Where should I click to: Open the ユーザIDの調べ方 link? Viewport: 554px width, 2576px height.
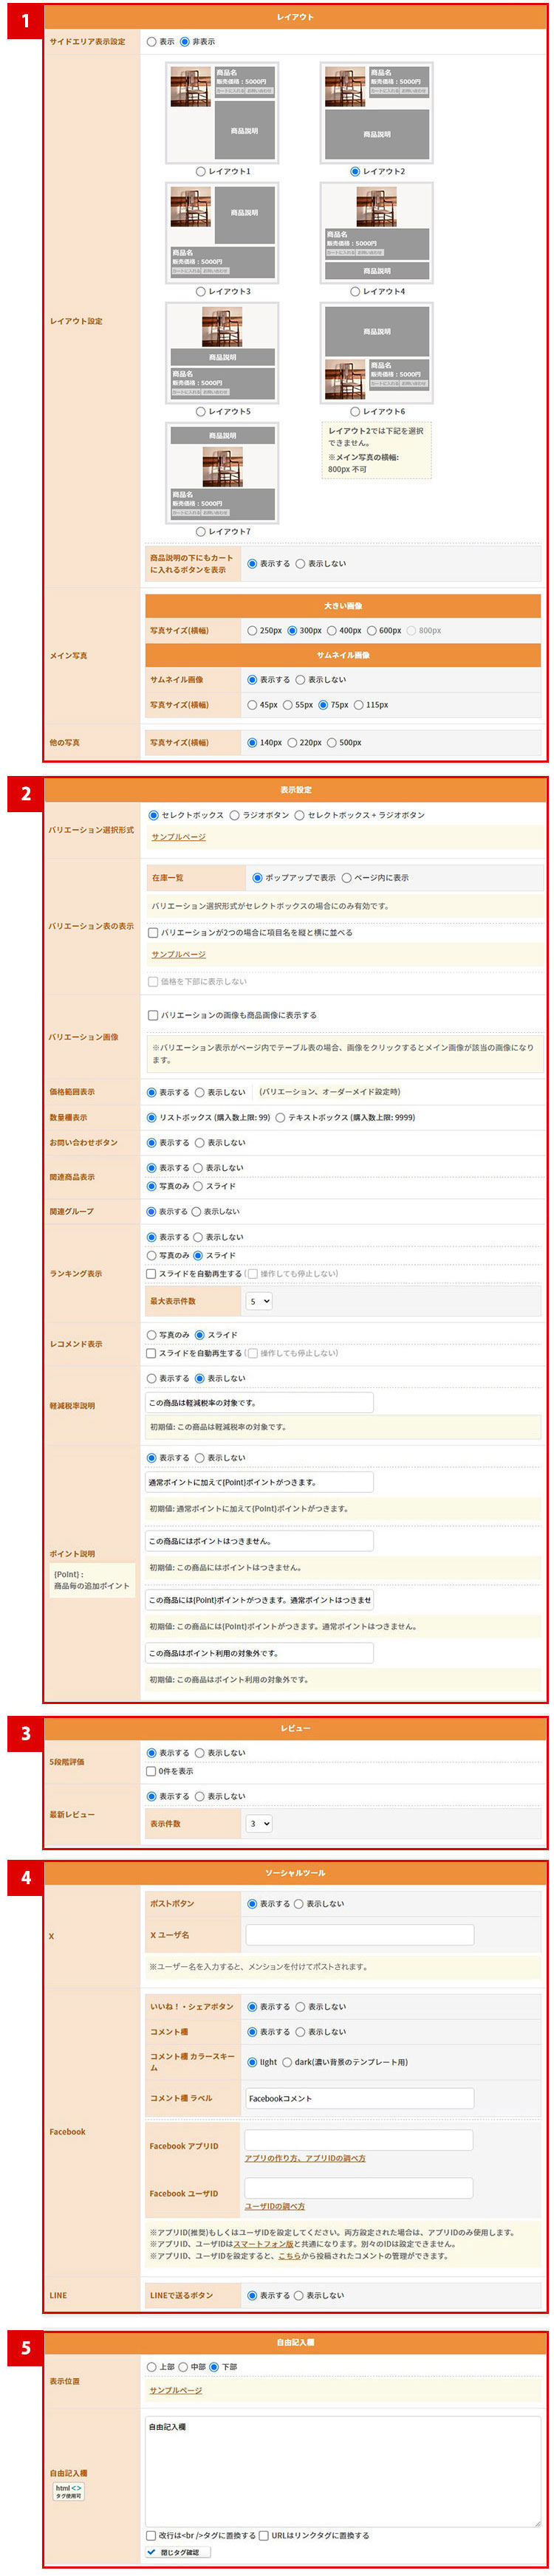(275, 2206)
